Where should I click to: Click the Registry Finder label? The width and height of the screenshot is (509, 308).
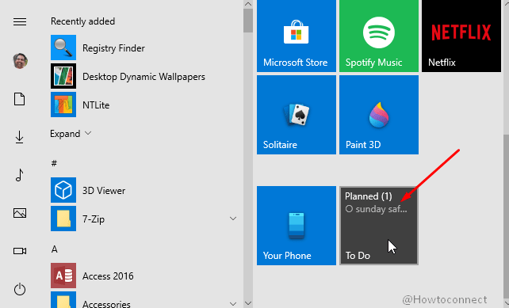113,48
